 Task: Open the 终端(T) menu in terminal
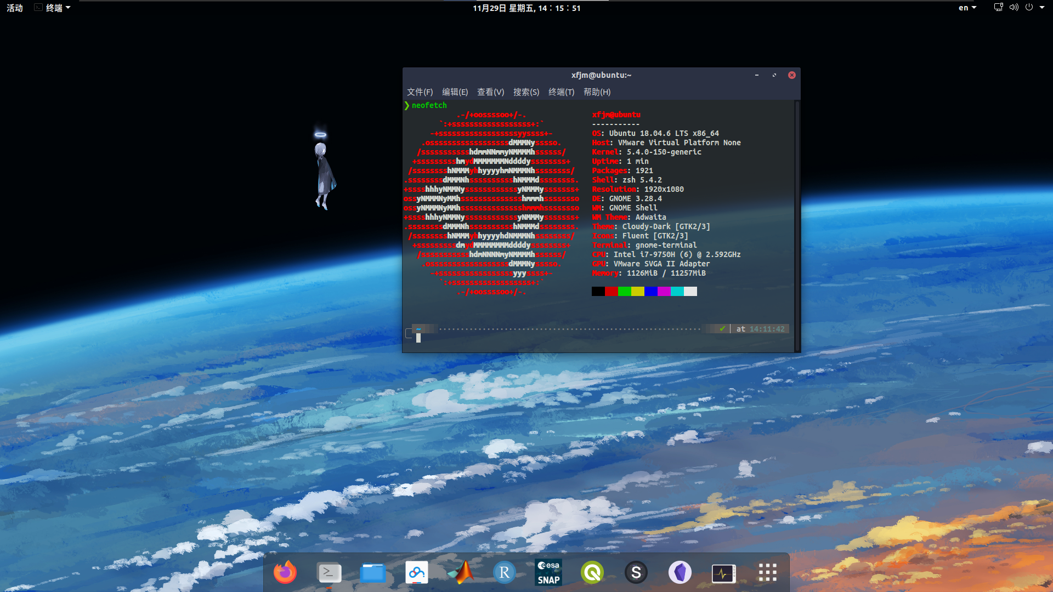(x=562, y=92)
